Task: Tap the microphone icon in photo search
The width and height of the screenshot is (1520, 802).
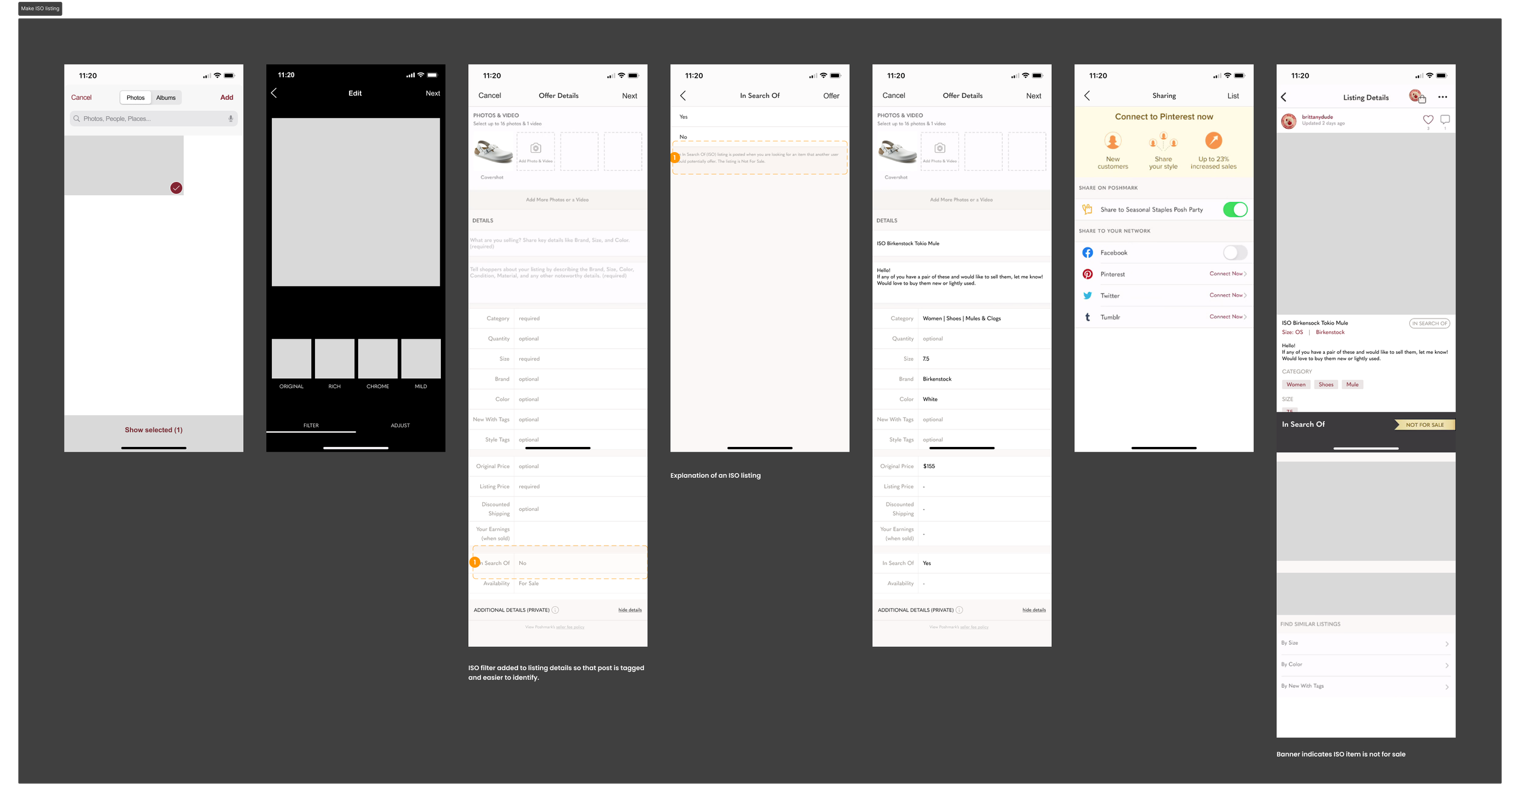Action: tap(231, 119)
